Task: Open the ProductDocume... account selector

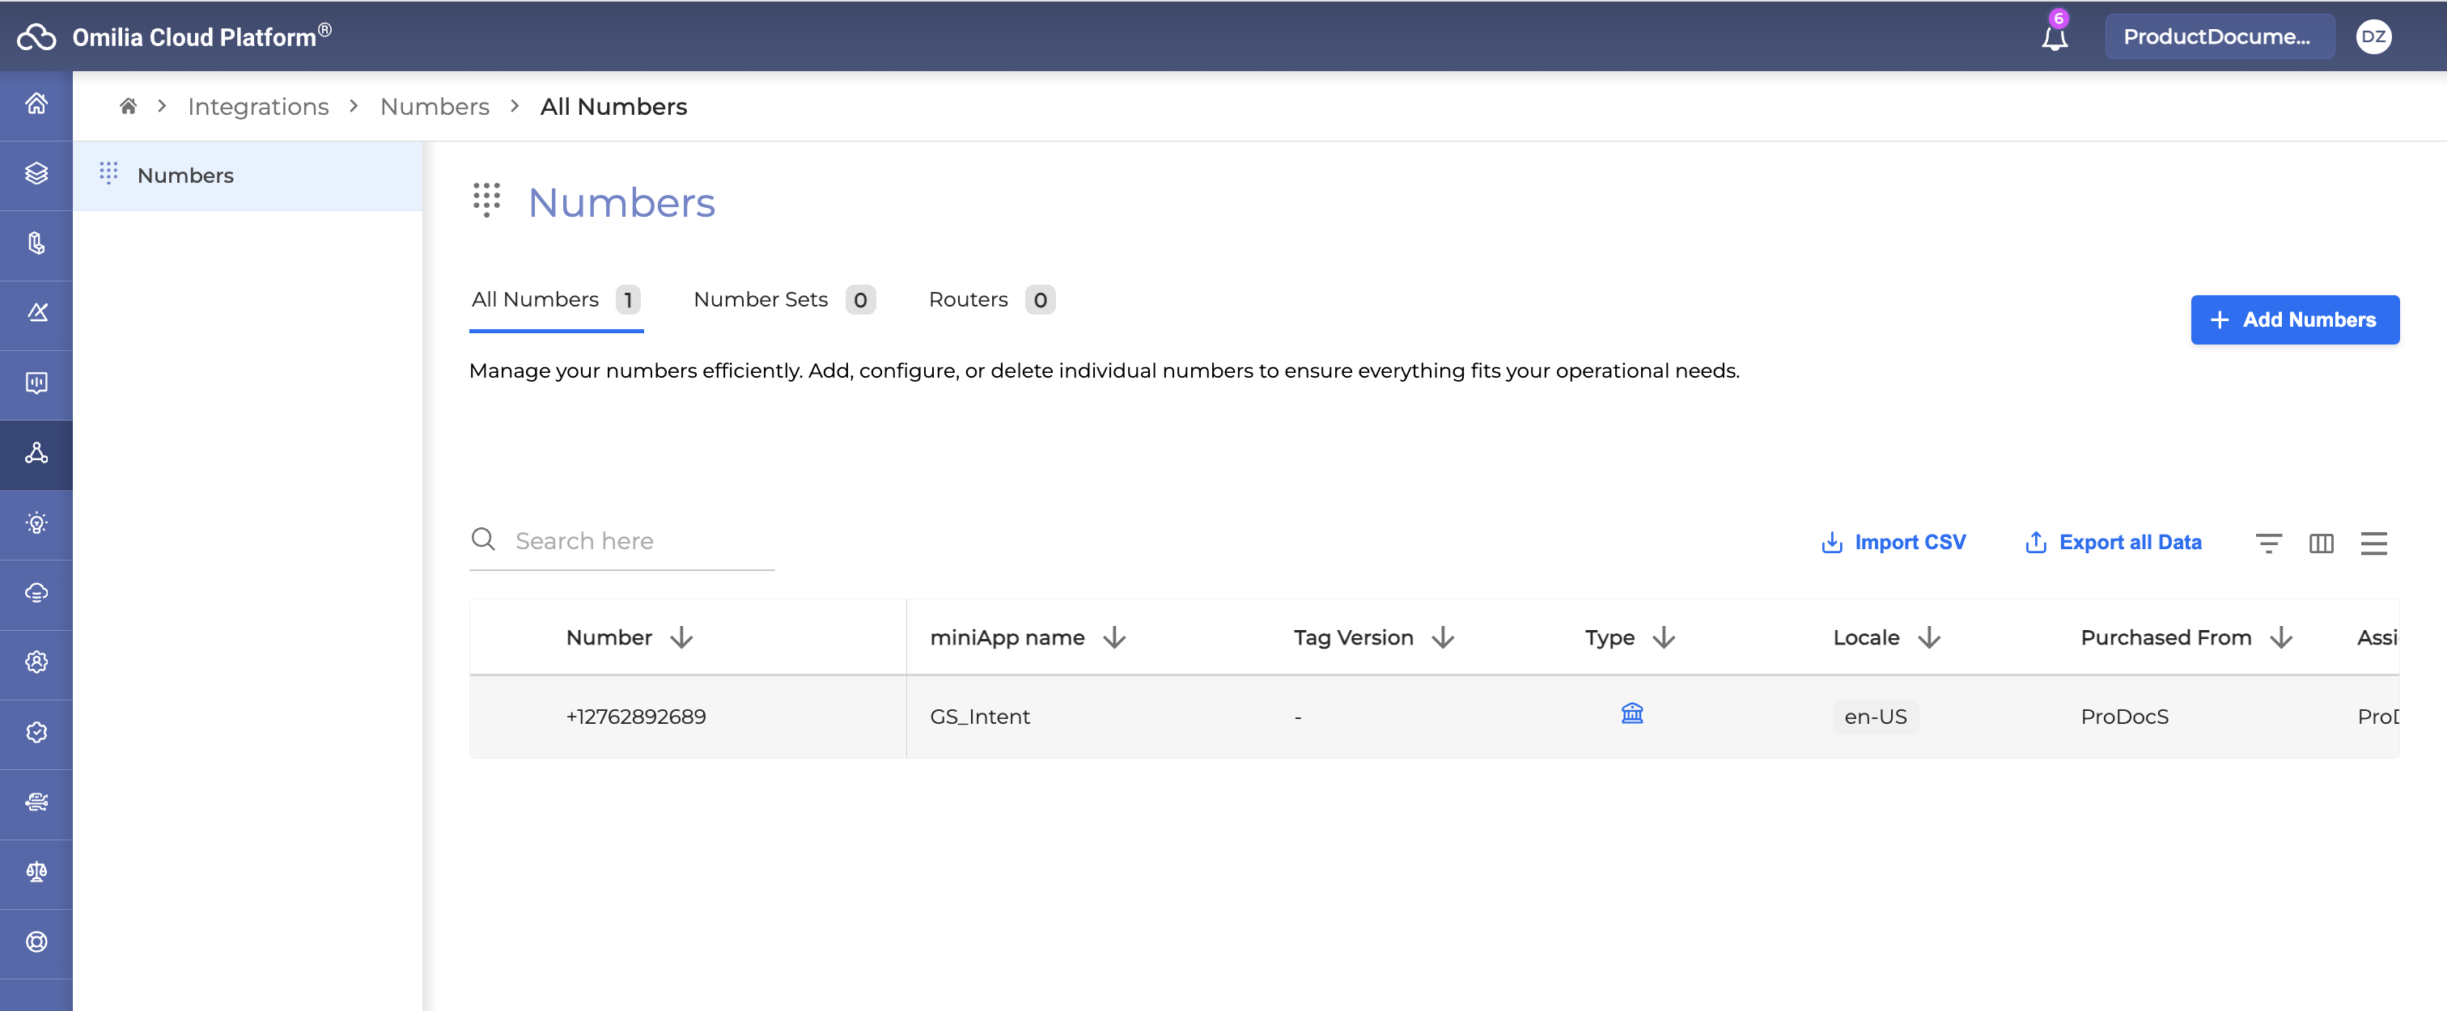Action: pyautogui.click(x=2218, y=37)
